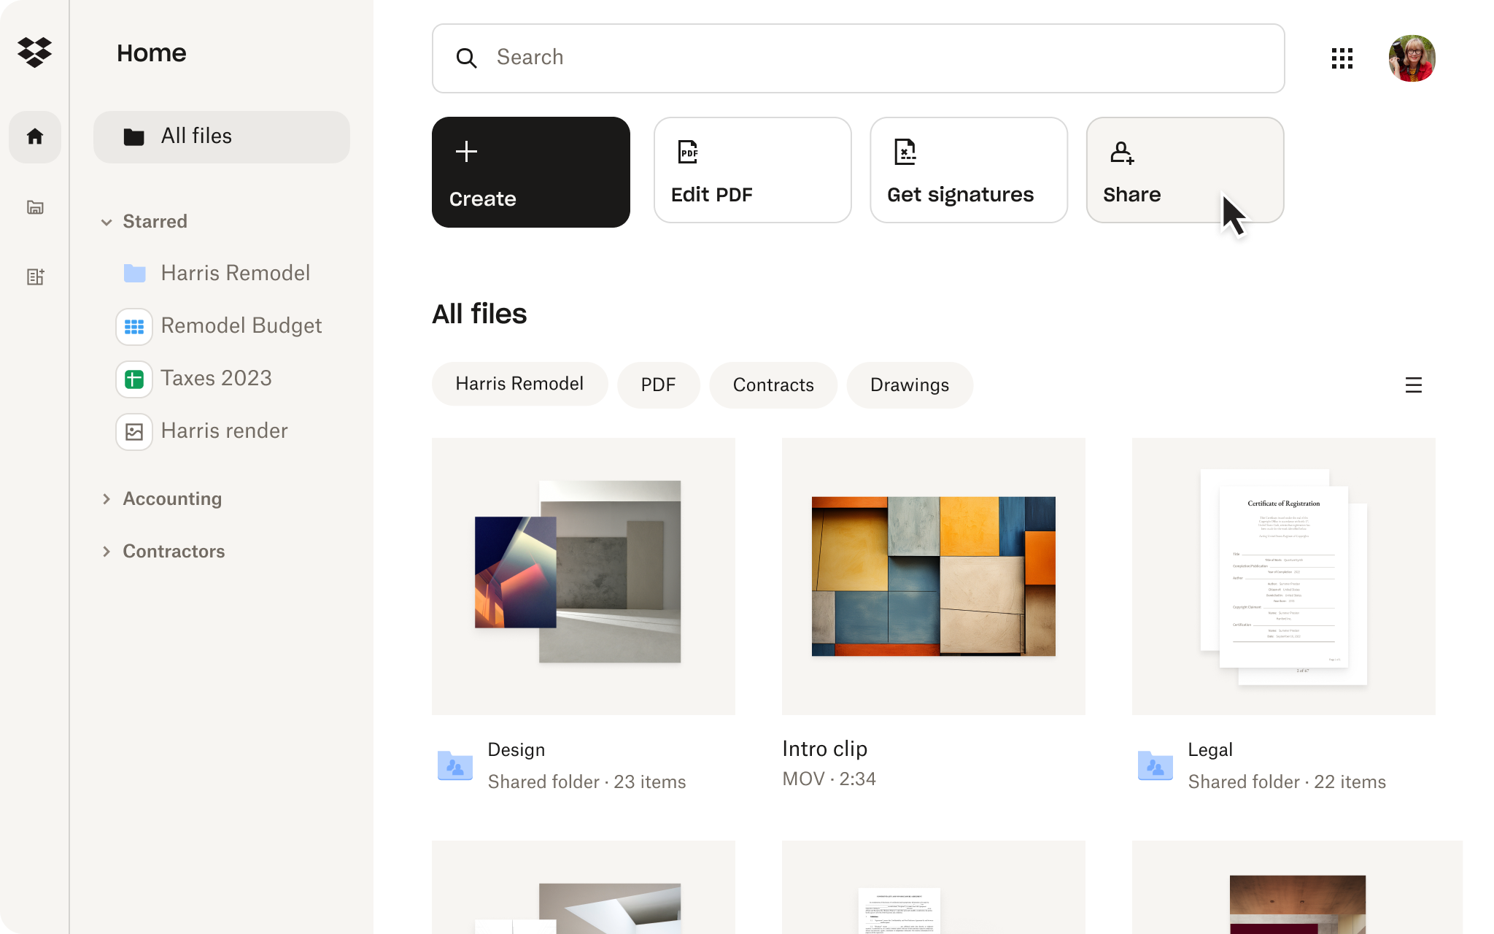Open the file browser icon below Home

coord(34,207)
